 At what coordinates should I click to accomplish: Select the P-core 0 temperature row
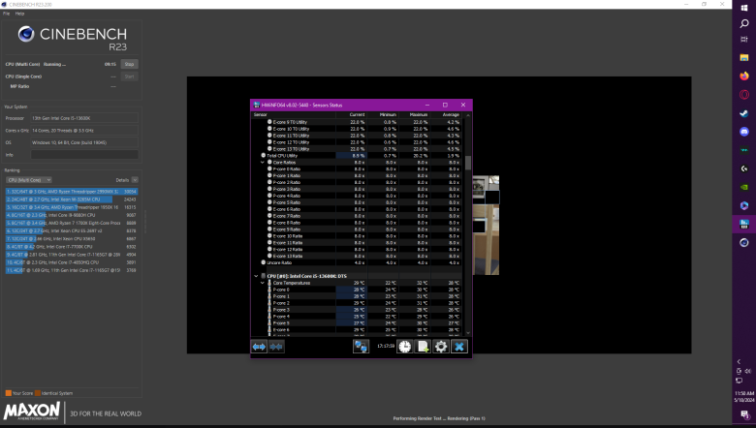pos(357,290)
